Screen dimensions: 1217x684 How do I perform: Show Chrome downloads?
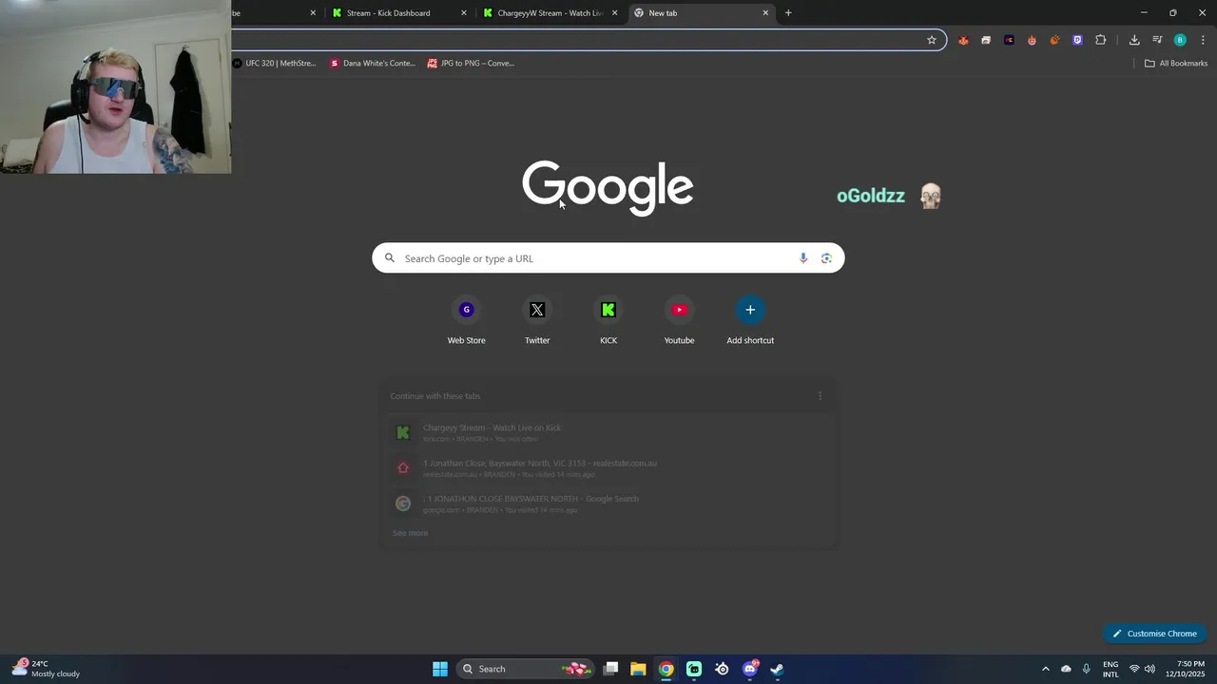[1134, 40]
